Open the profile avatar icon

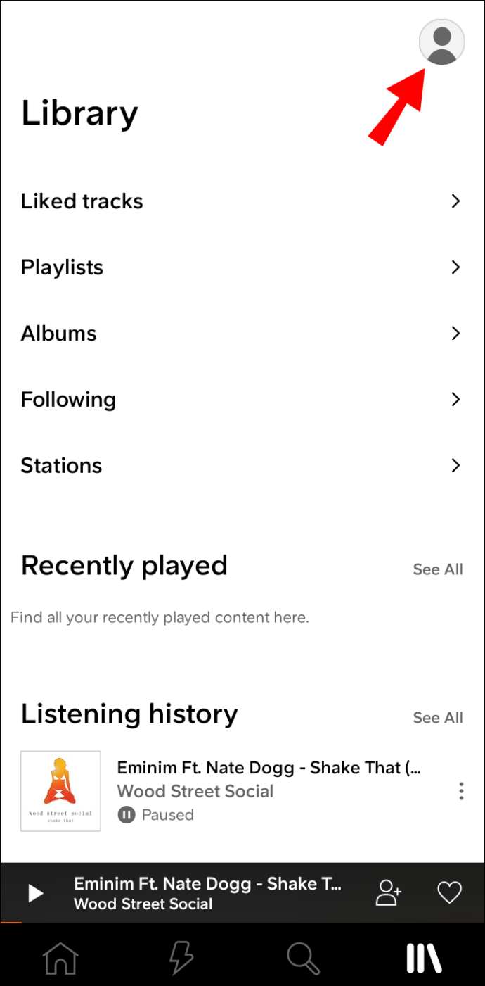[x=441, y=42]
